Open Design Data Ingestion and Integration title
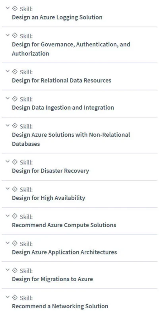Image resolution: width=159 pixels, height=313 pixels. tap(63, 108)
